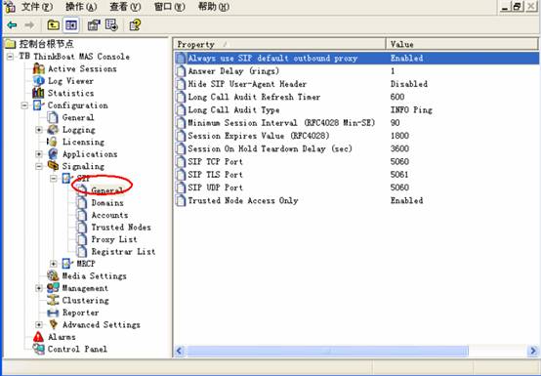Click the horizontal scrollbar right arrow

tap(533, 351)
